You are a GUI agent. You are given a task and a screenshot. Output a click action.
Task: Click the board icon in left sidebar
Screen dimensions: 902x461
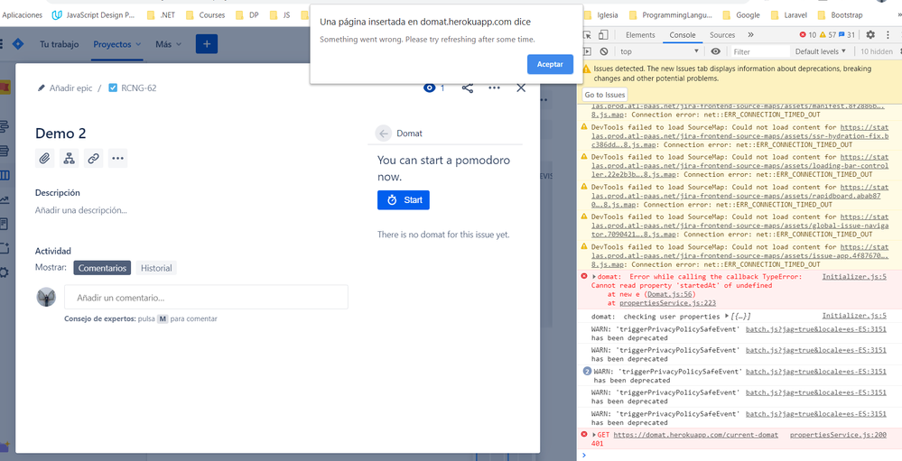tap(4, 175)
